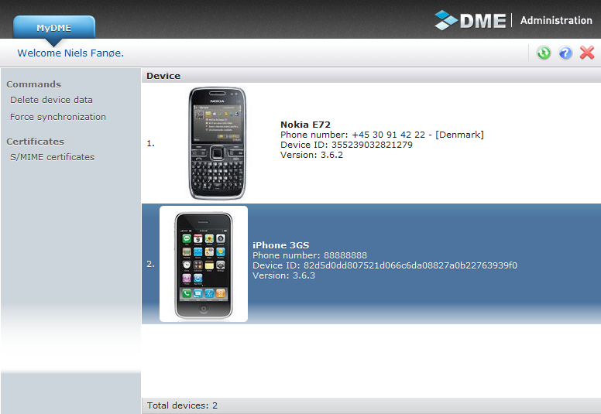Click the Welcome Niels Fanøe text
The image size is (601, 414).
pos(70,53)
